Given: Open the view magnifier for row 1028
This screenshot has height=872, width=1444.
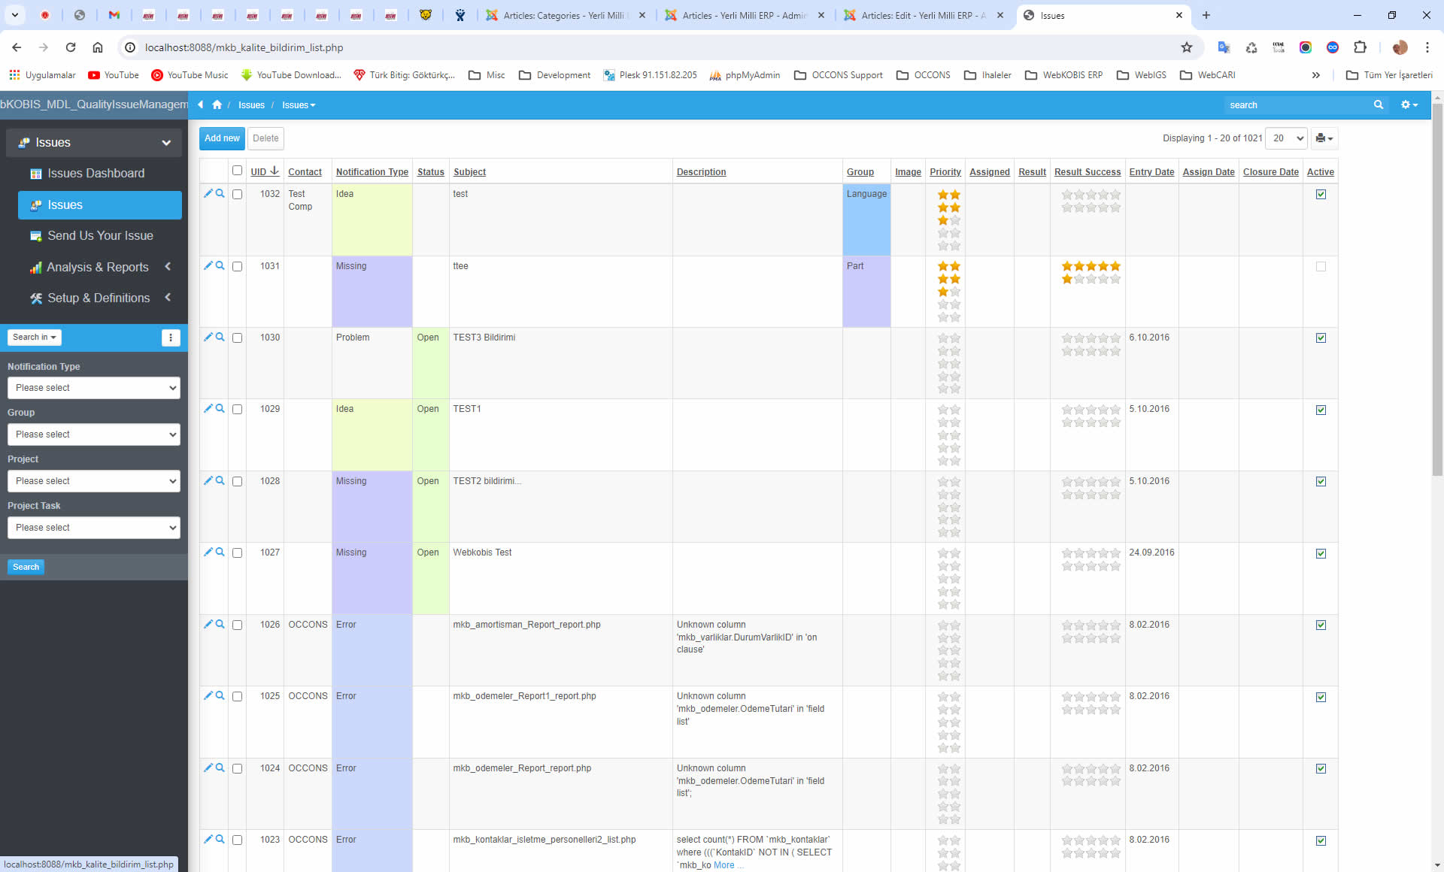Looking at the screenshot, I should [220, 481].
